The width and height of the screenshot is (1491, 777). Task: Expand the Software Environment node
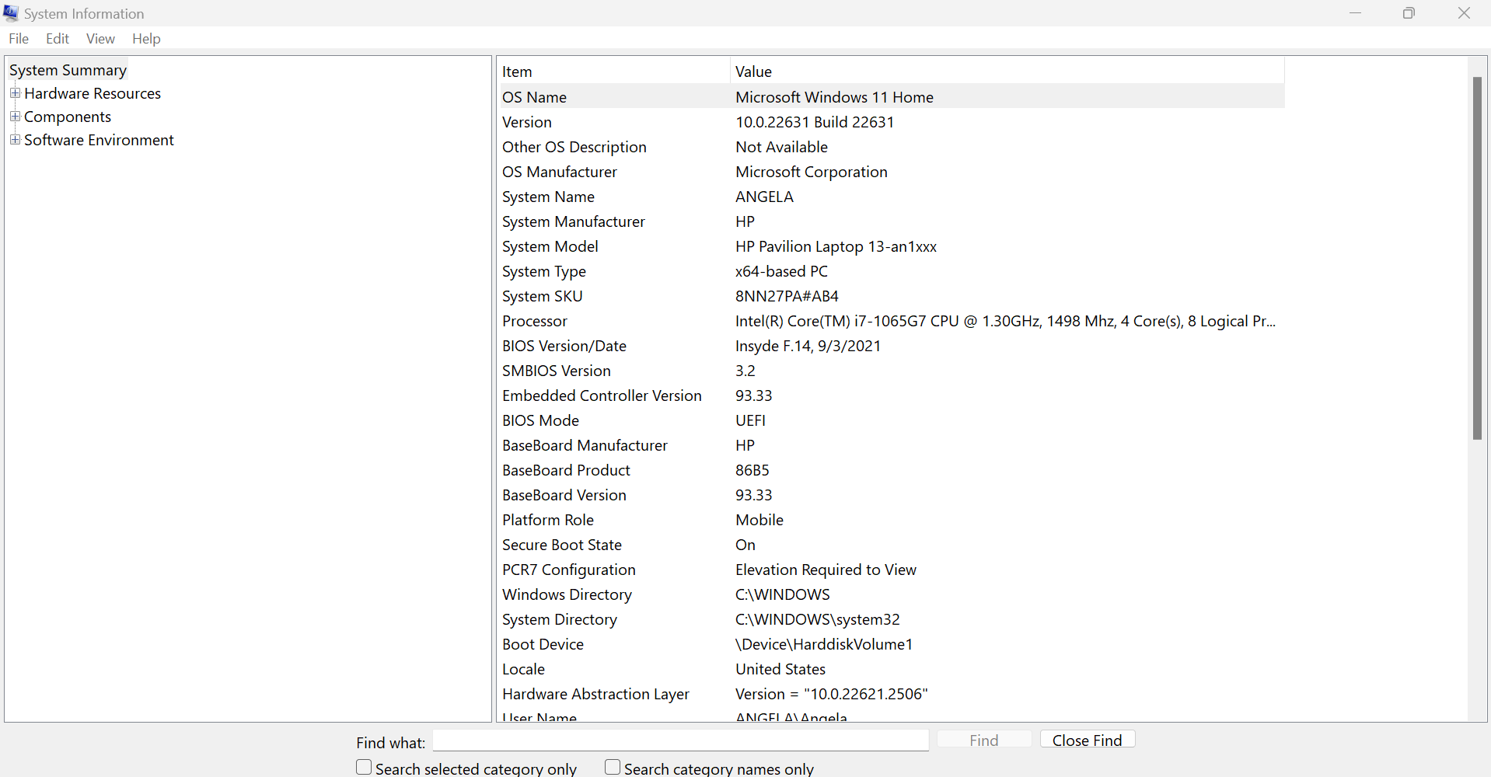point(15,140)
